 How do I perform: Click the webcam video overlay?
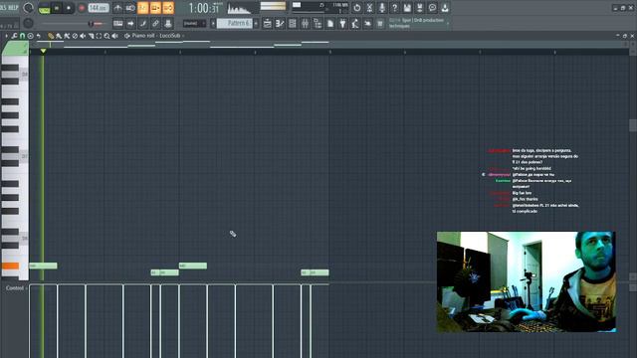click(527, 281)
